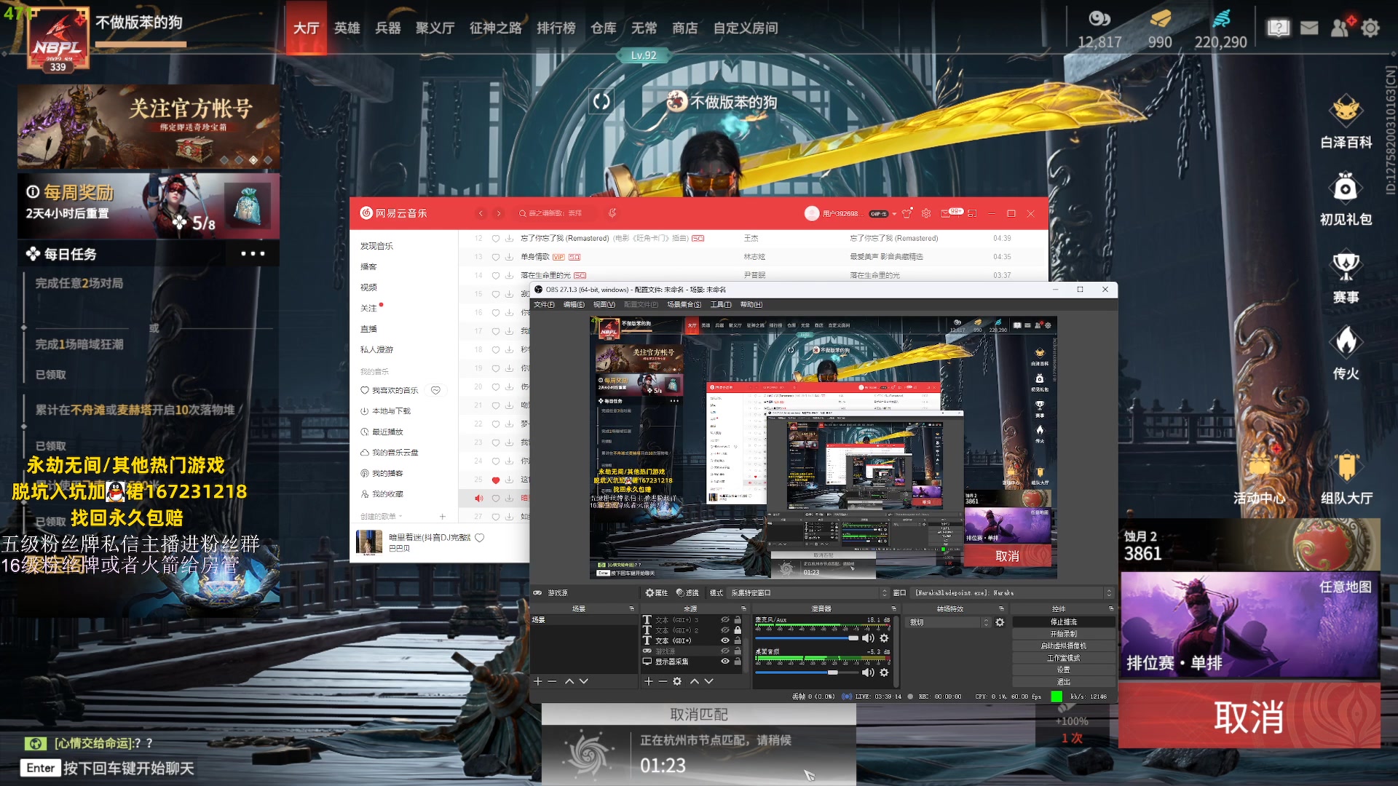Open the 窗口 NarakaBladepoint window dropdown
The image size is (1398, 786).
pos(1012,593)
